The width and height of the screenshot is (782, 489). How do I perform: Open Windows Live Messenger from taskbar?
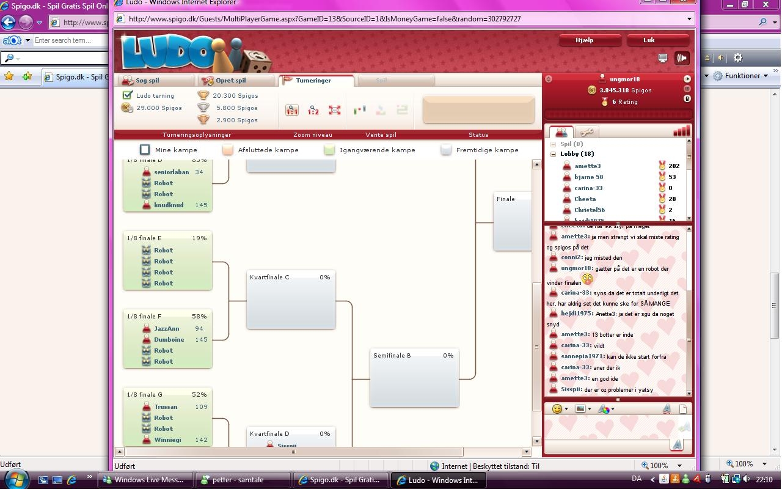145,480
